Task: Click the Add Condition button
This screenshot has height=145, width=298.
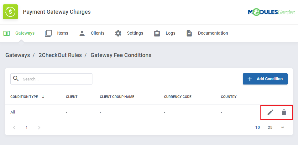Action: click(265, 79)
